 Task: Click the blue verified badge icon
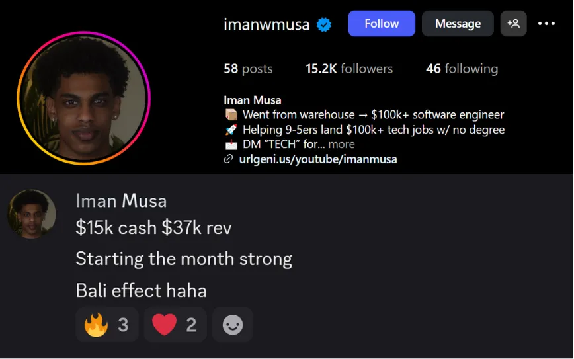(324, 24)
